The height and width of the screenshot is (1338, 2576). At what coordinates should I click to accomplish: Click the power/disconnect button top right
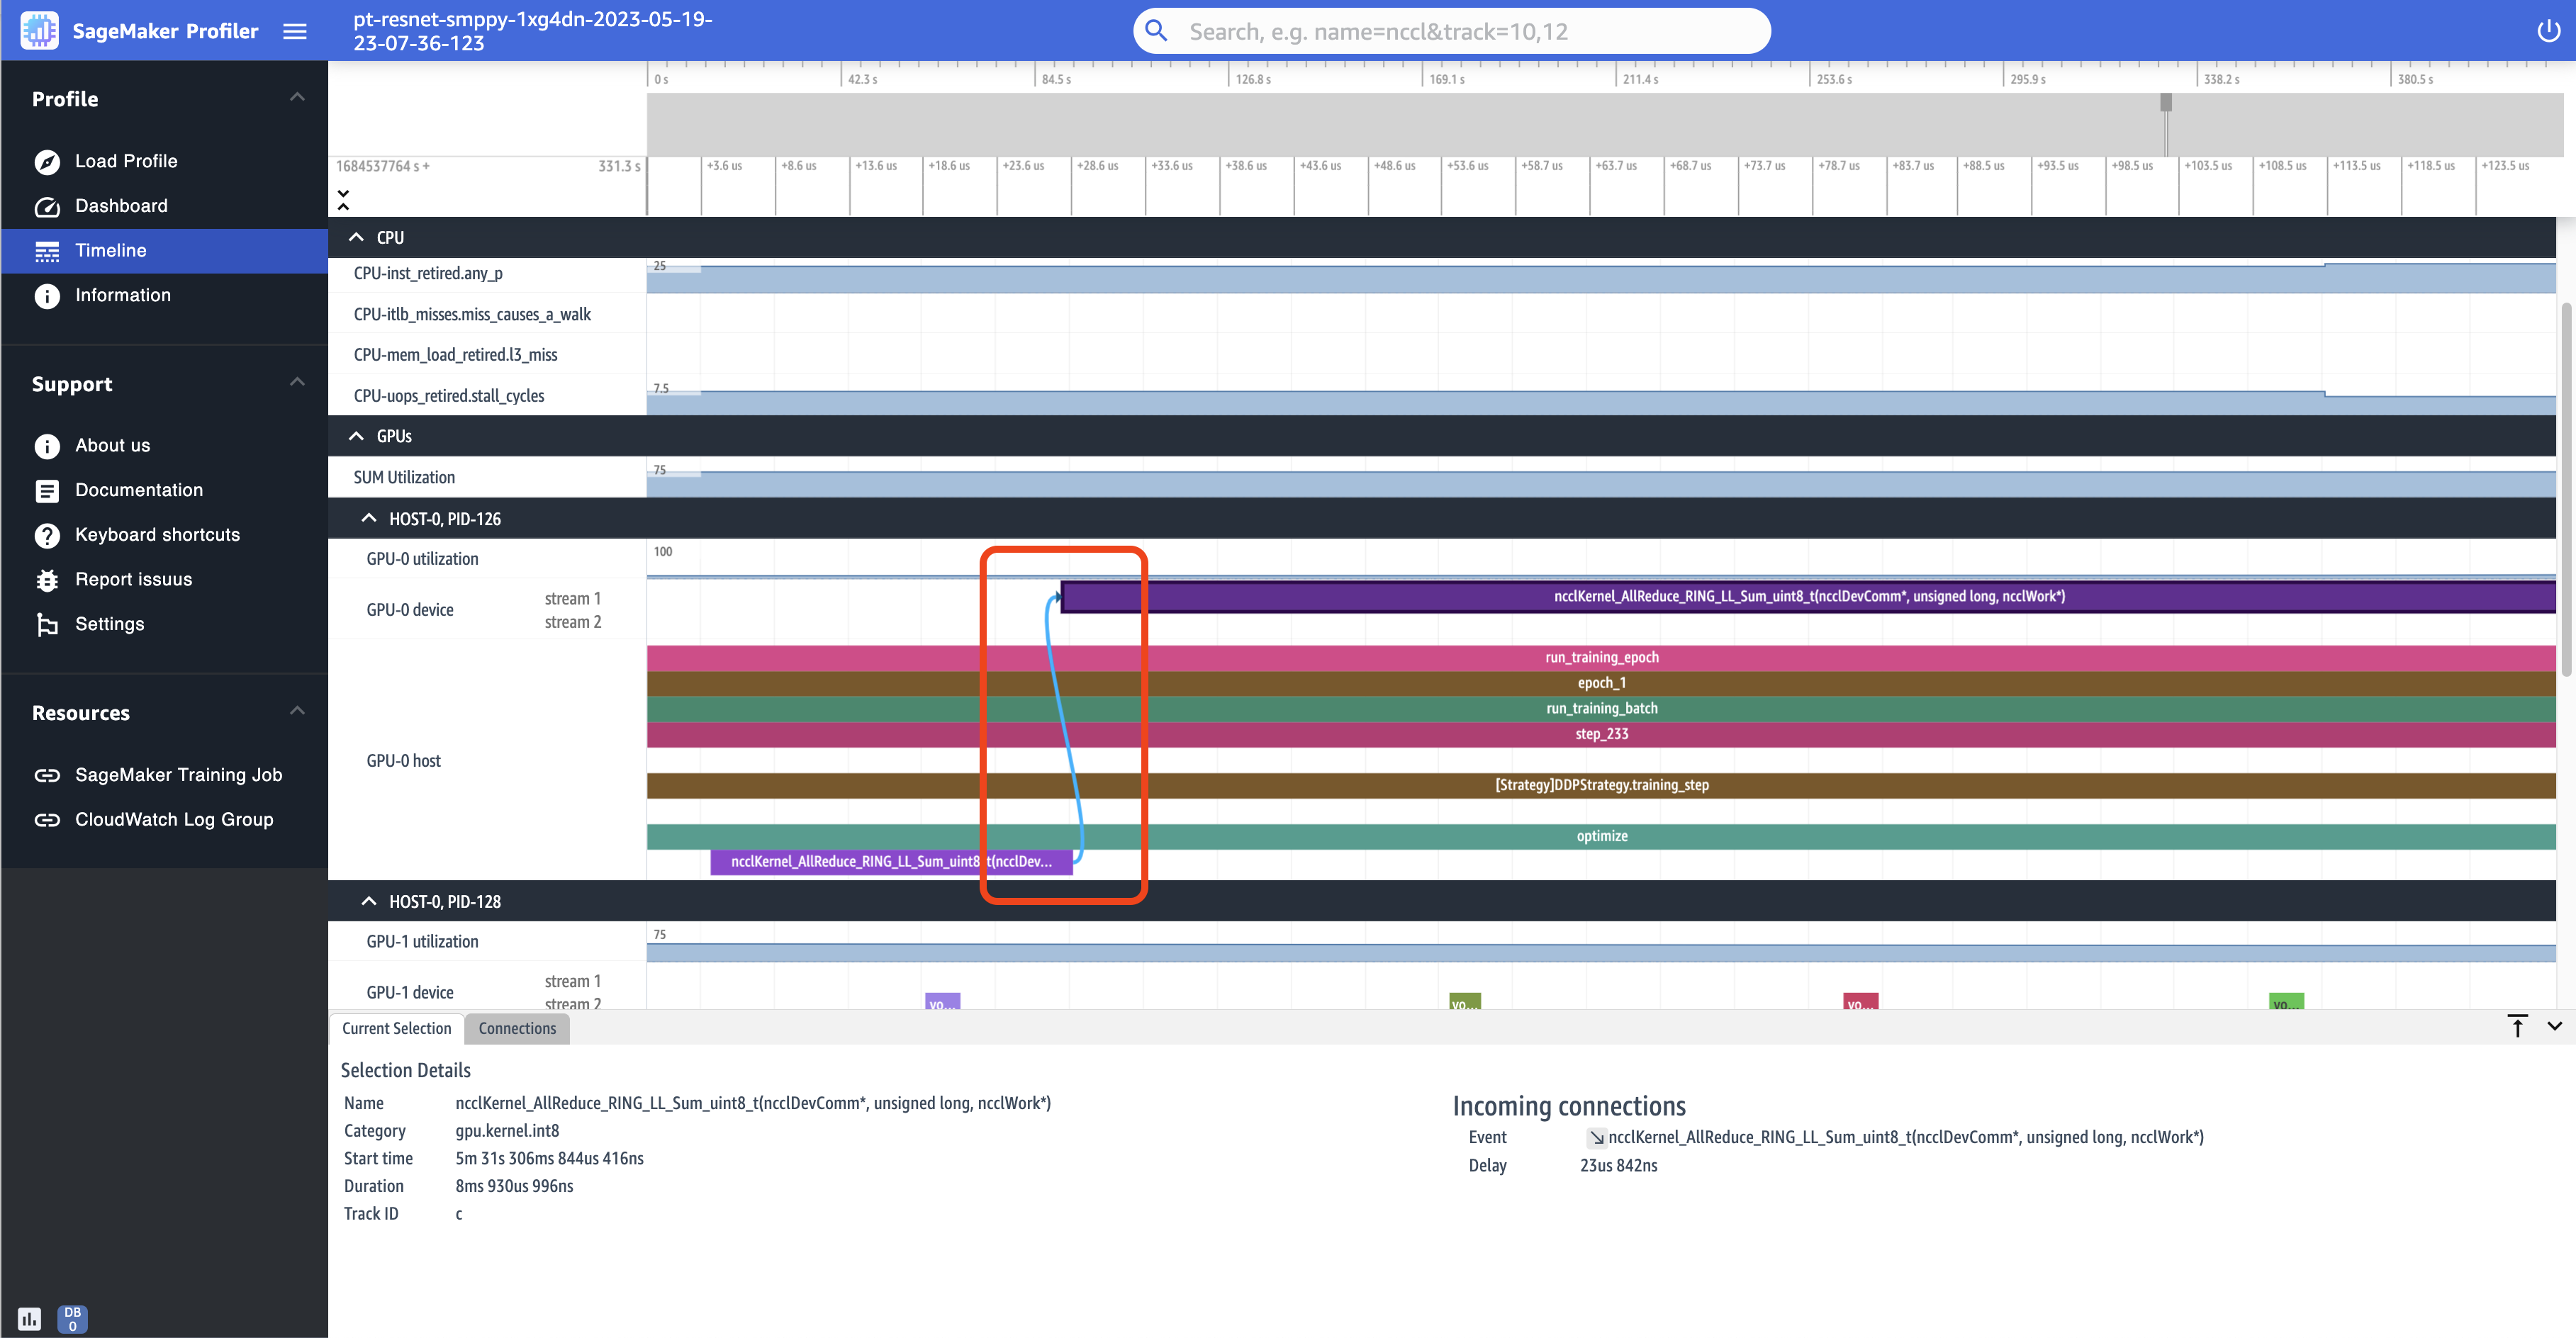click(2549, 30)
